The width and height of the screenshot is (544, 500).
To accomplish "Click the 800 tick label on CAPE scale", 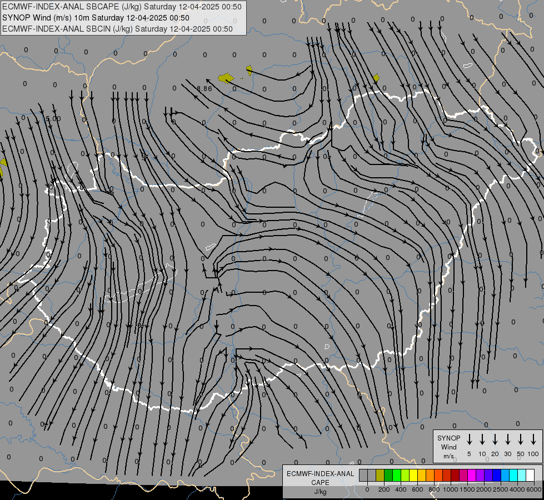I will point(434,489).
